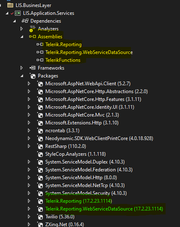Expand the Microsoft.AspNet.WebApi.Client package
Image resolution: width=180 pixels, height=227 pixels.
29,84
